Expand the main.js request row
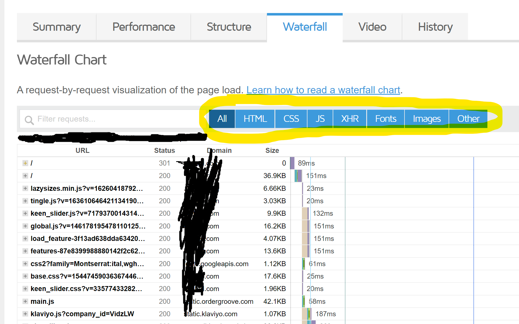519x324 pixels. click(x=25, y=301)
